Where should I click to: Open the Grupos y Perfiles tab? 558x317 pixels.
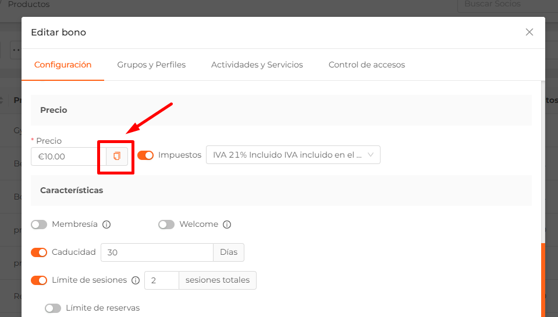(x=151, y=65)
